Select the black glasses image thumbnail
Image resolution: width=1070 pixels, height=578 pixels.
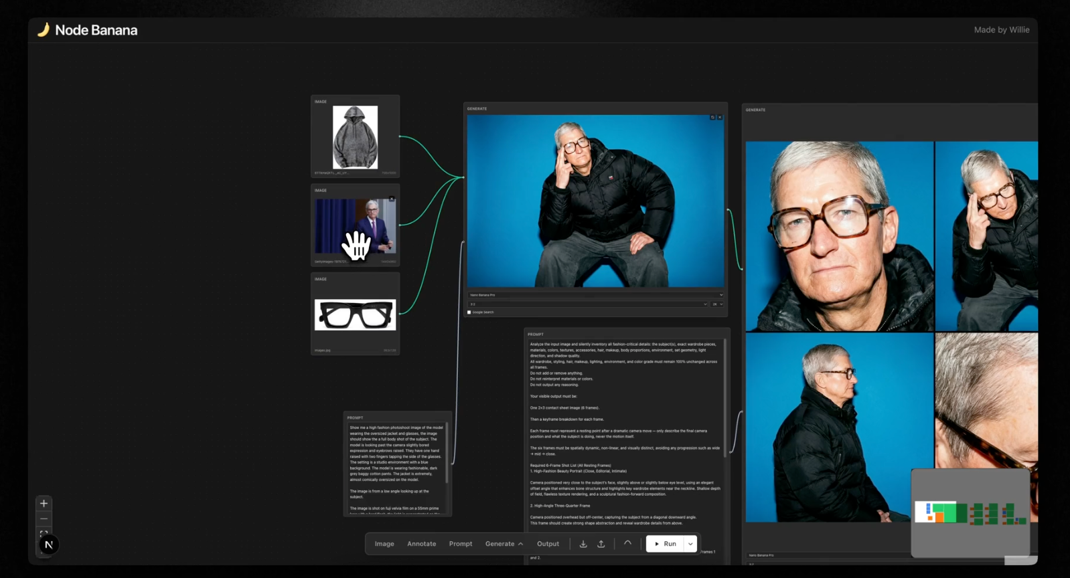coord(355,314)
